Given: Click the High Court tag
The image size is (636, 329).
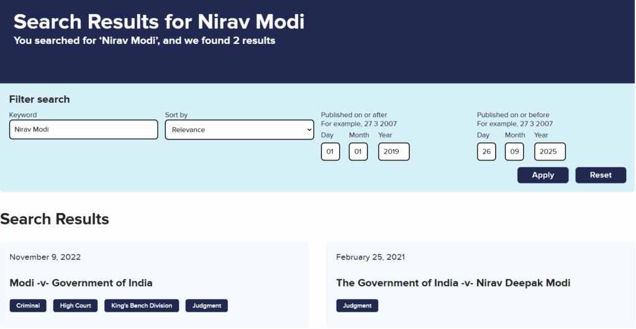Looking at the screenshot, I should click(x=75, y=305).
